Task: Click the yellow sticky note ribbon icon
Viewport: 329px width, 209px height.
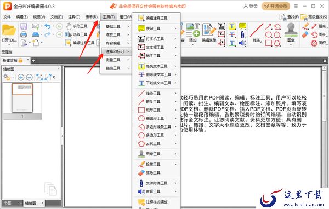Action: pyautogui.click(x=242, y=26)
